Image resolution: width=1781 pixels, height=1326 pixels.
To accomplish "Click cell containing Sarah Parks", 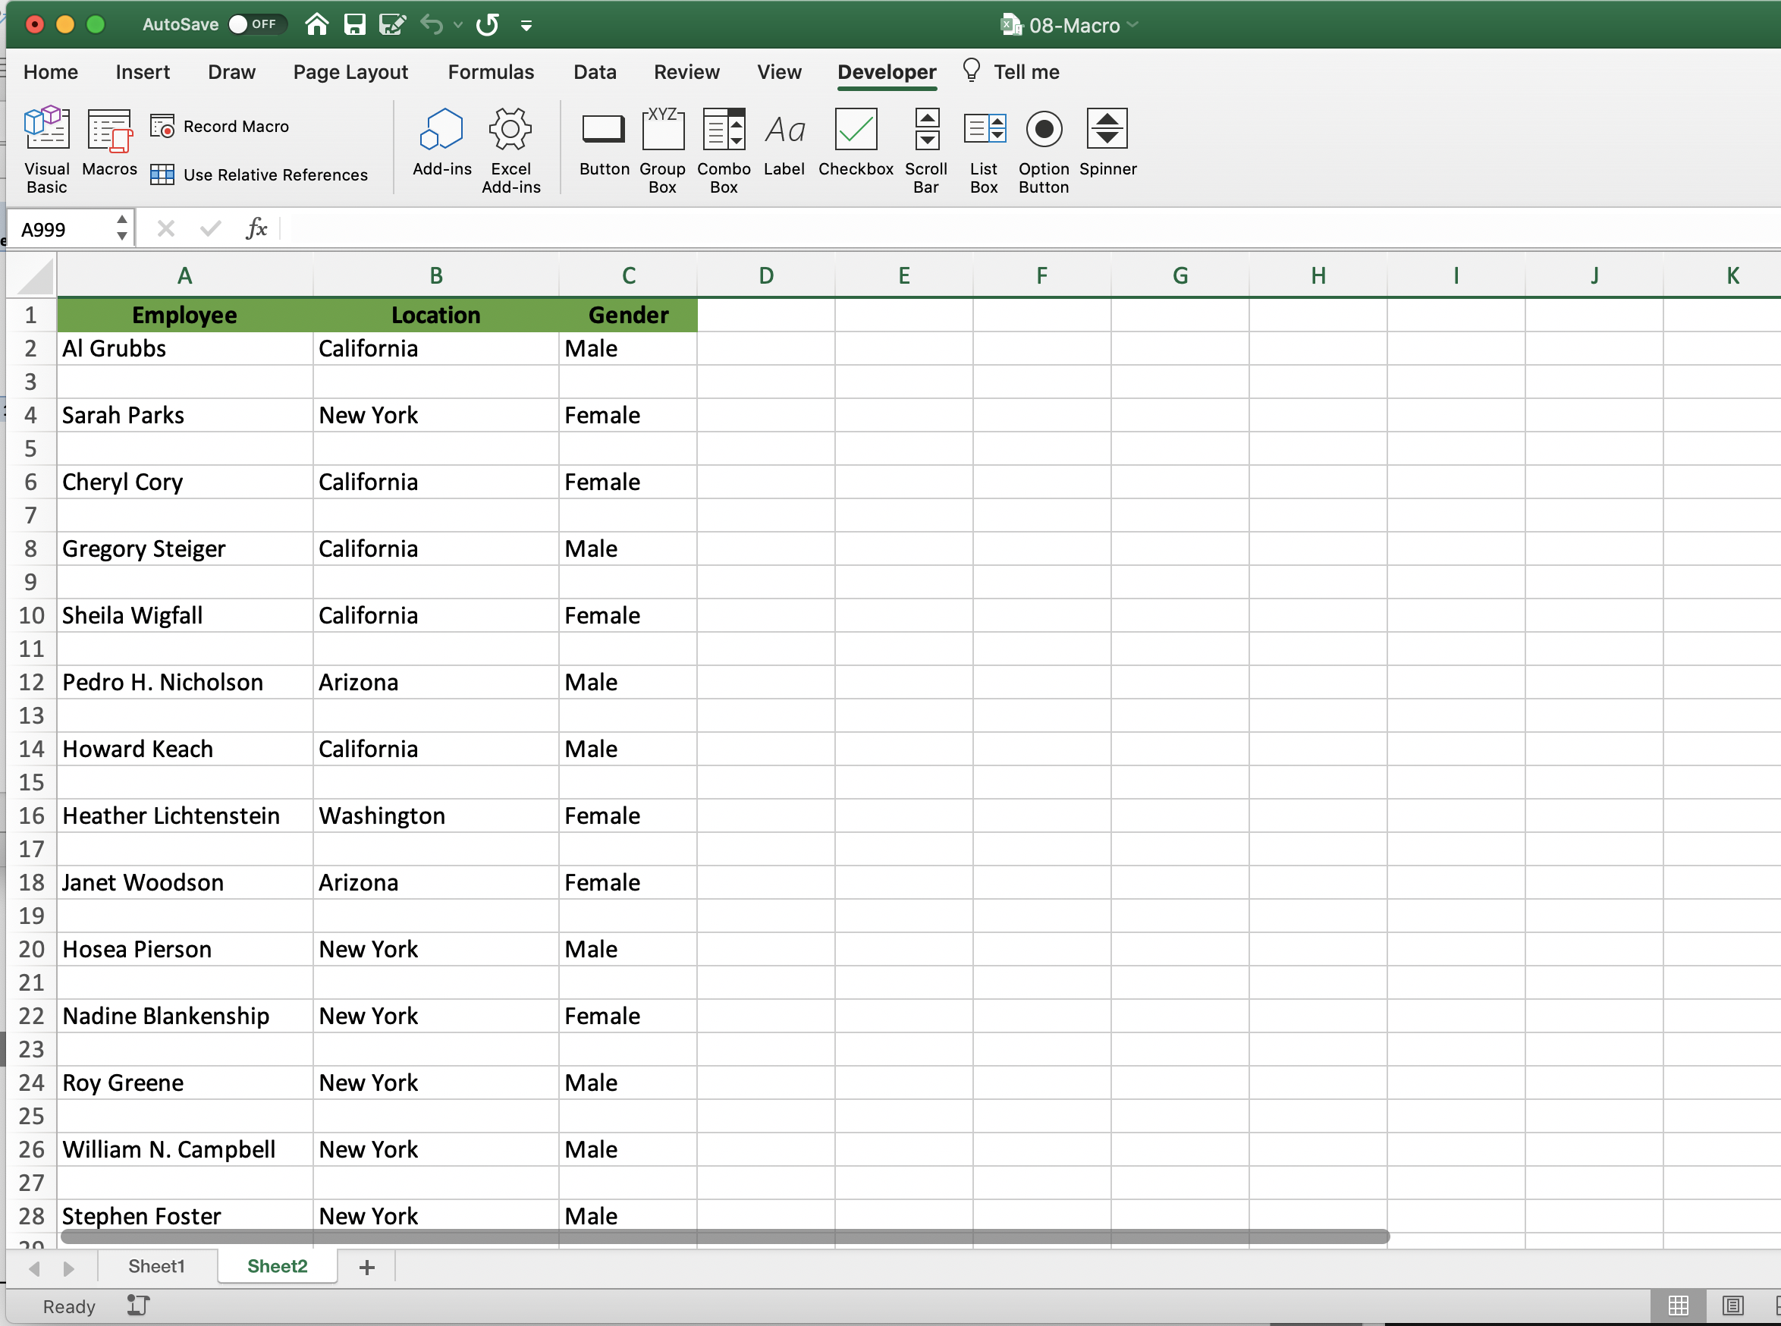I will 184,415.
